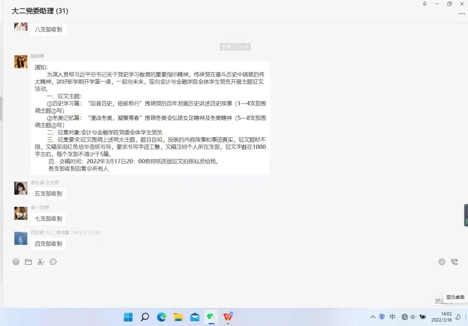Open Microsoft Edge from the taskbar

point(162,317)
